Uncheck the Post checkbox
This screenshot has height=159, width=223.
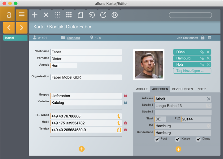157,140
